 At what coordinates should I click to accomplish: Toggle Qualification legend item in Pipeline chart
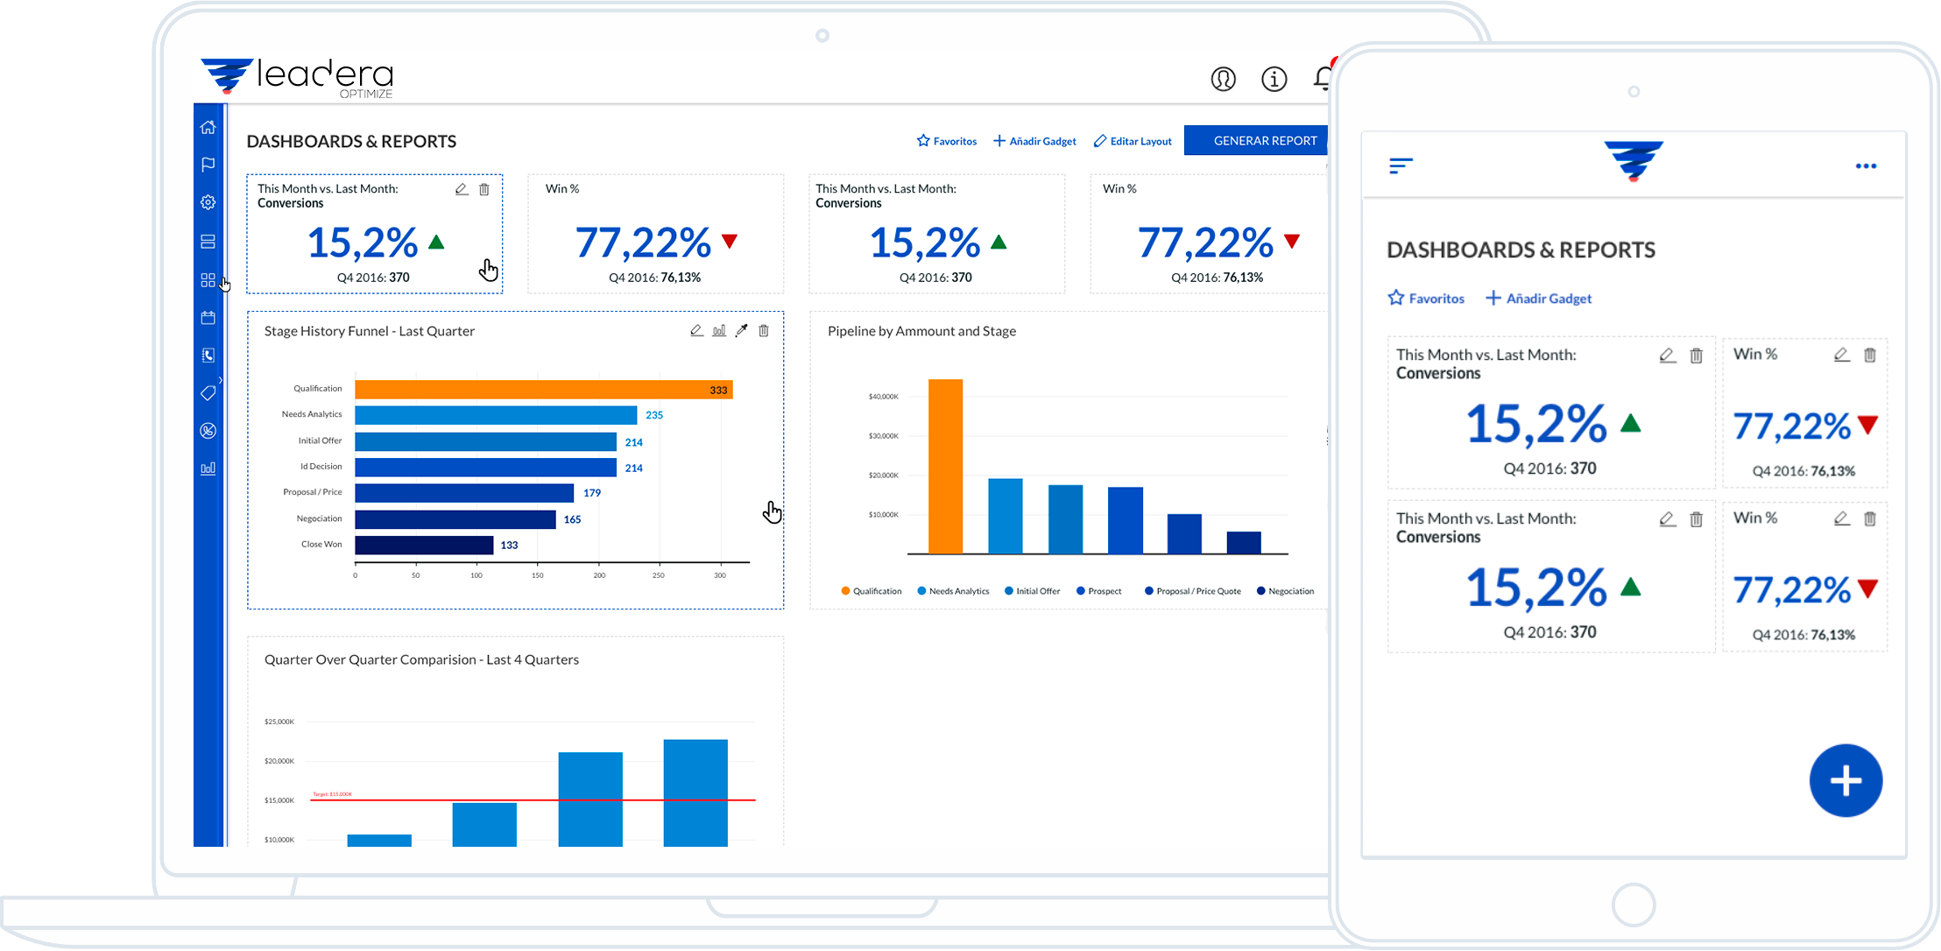coord(872,591)
